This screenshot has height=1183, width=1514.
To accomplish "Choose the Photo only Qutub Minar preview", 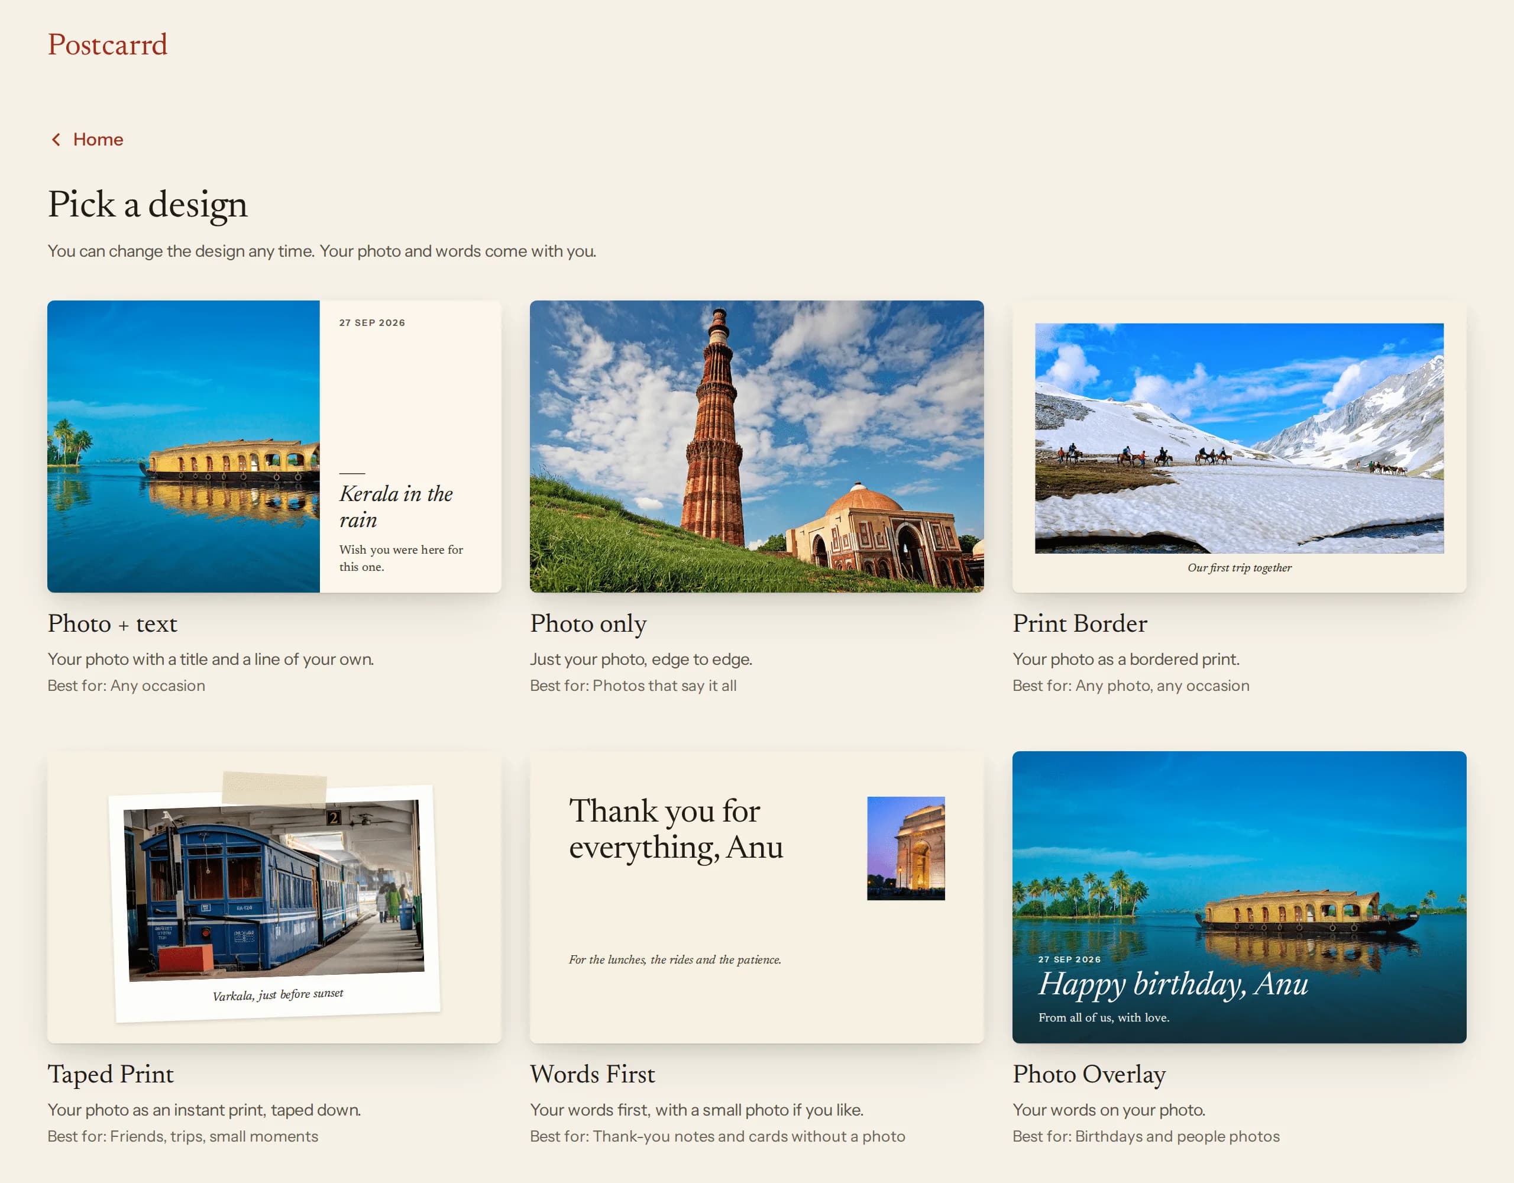I will 756,446.
